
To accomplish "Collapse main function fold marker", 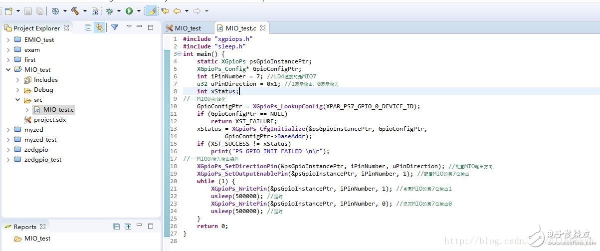I will [179, 54].
